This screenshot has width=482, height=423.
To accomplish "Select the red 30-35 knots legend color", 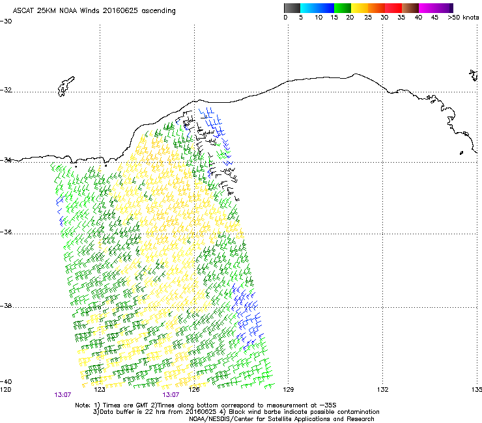I will tap(393, 8).
